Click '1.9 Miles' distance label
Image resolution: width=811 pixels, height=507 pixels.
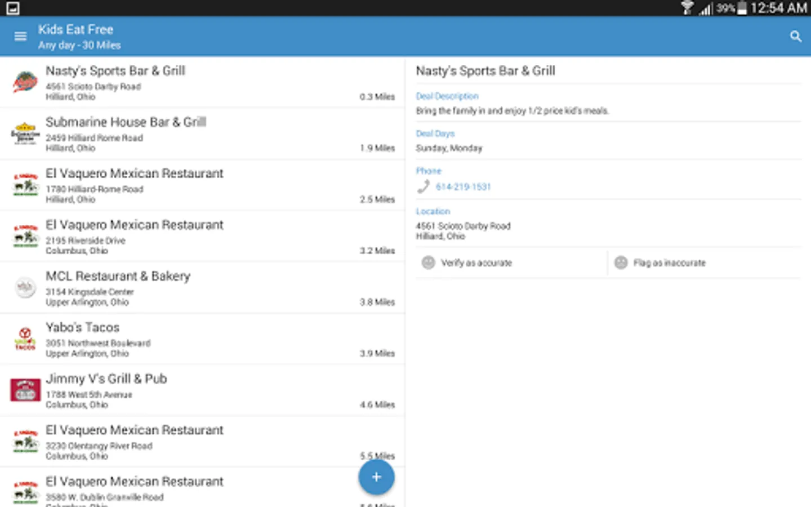pos(377,148)
